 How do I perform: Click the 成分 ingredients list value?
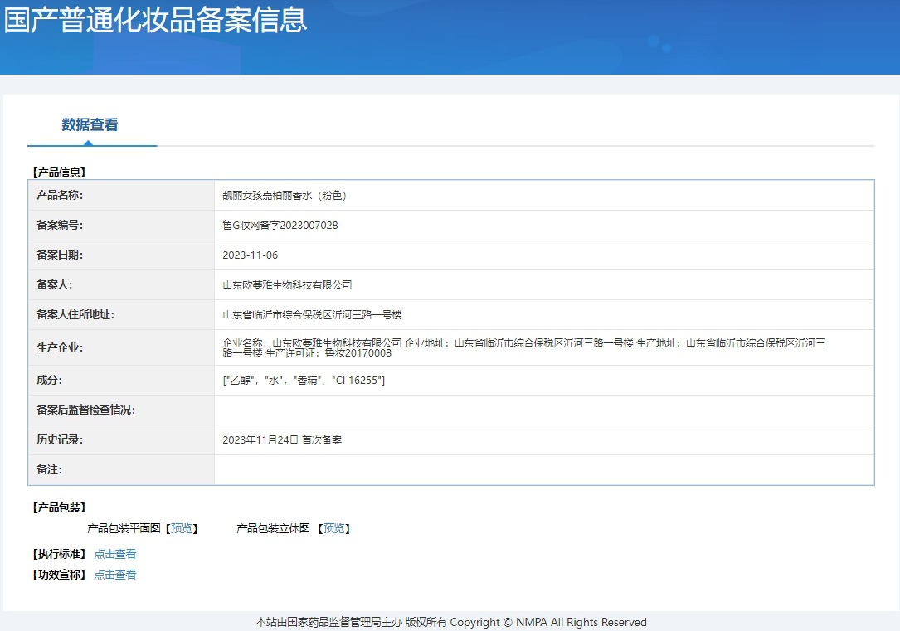(304, 381)
